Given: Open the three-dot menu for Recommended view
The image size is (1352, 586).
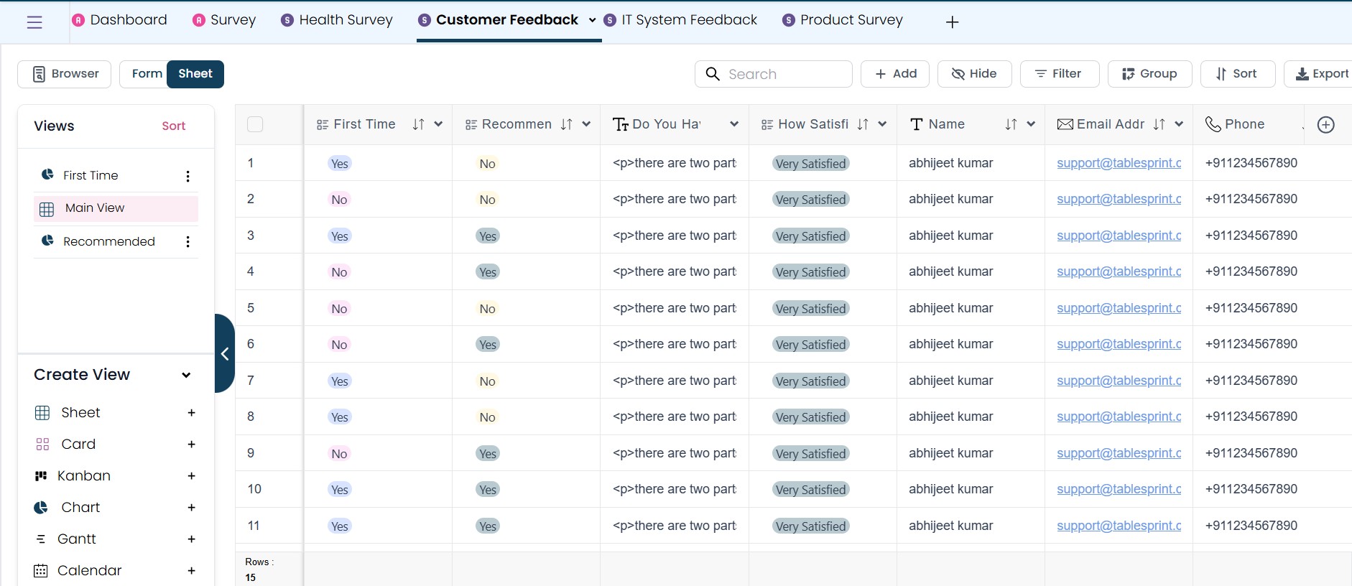Looking at the screenshot, I should (x=187, y=242).
